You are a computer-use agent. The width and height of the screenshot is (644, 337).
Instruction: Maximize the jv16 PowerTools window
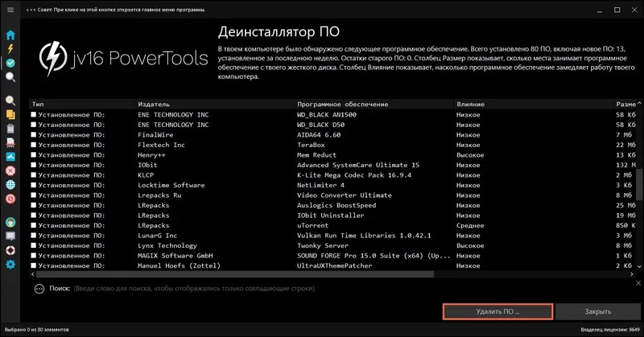pos(617,10)
